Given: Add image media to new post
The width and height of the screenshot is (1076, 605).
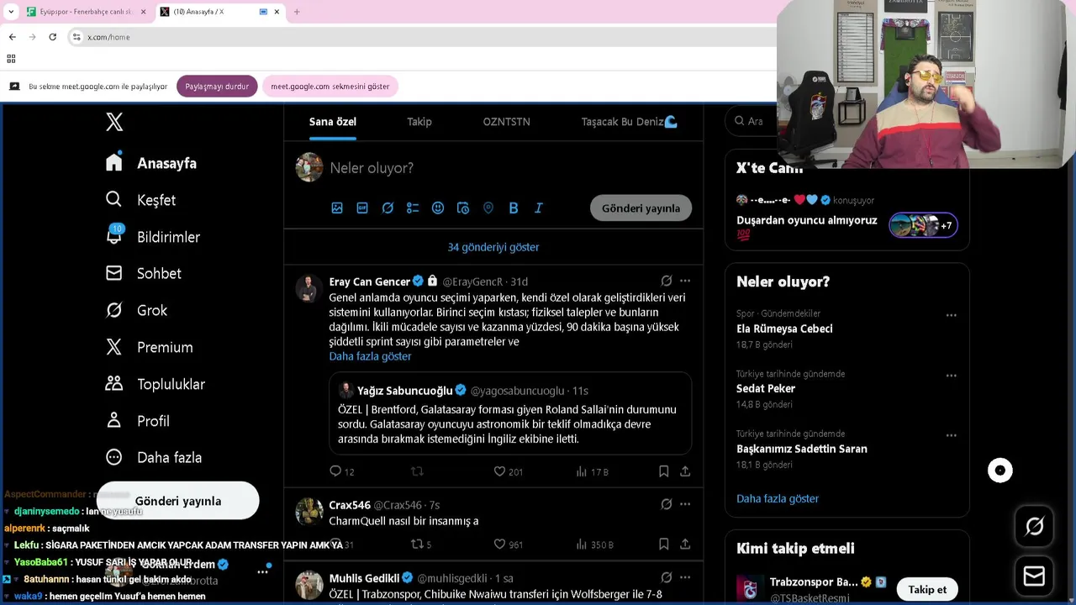Looking at the screenshot, I should (x=337, y=208).
